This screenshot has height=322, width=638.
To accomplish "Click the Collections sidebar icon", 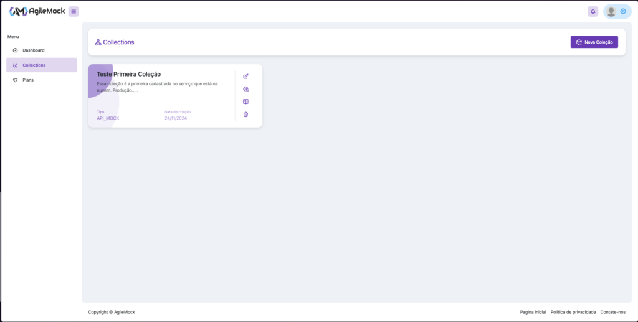I will point(16,65).
